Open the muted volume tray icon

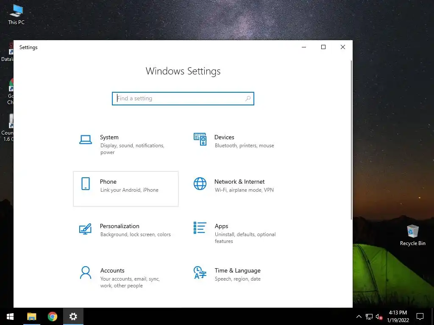point(379,317)
